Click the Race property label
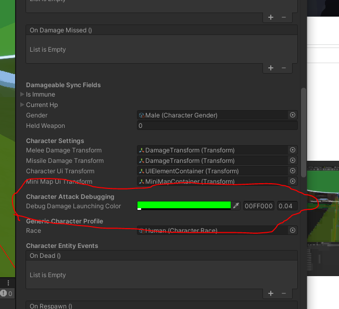The width and height of the screenshot is (339, 309). tap(33, 231)
